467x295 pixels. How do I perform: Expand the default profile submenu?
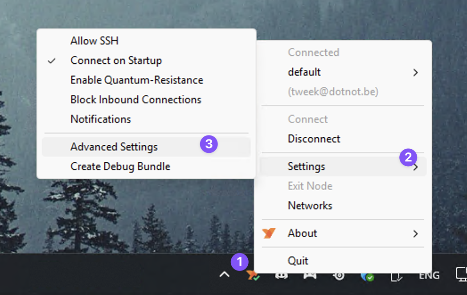click(x=343, y=72)
